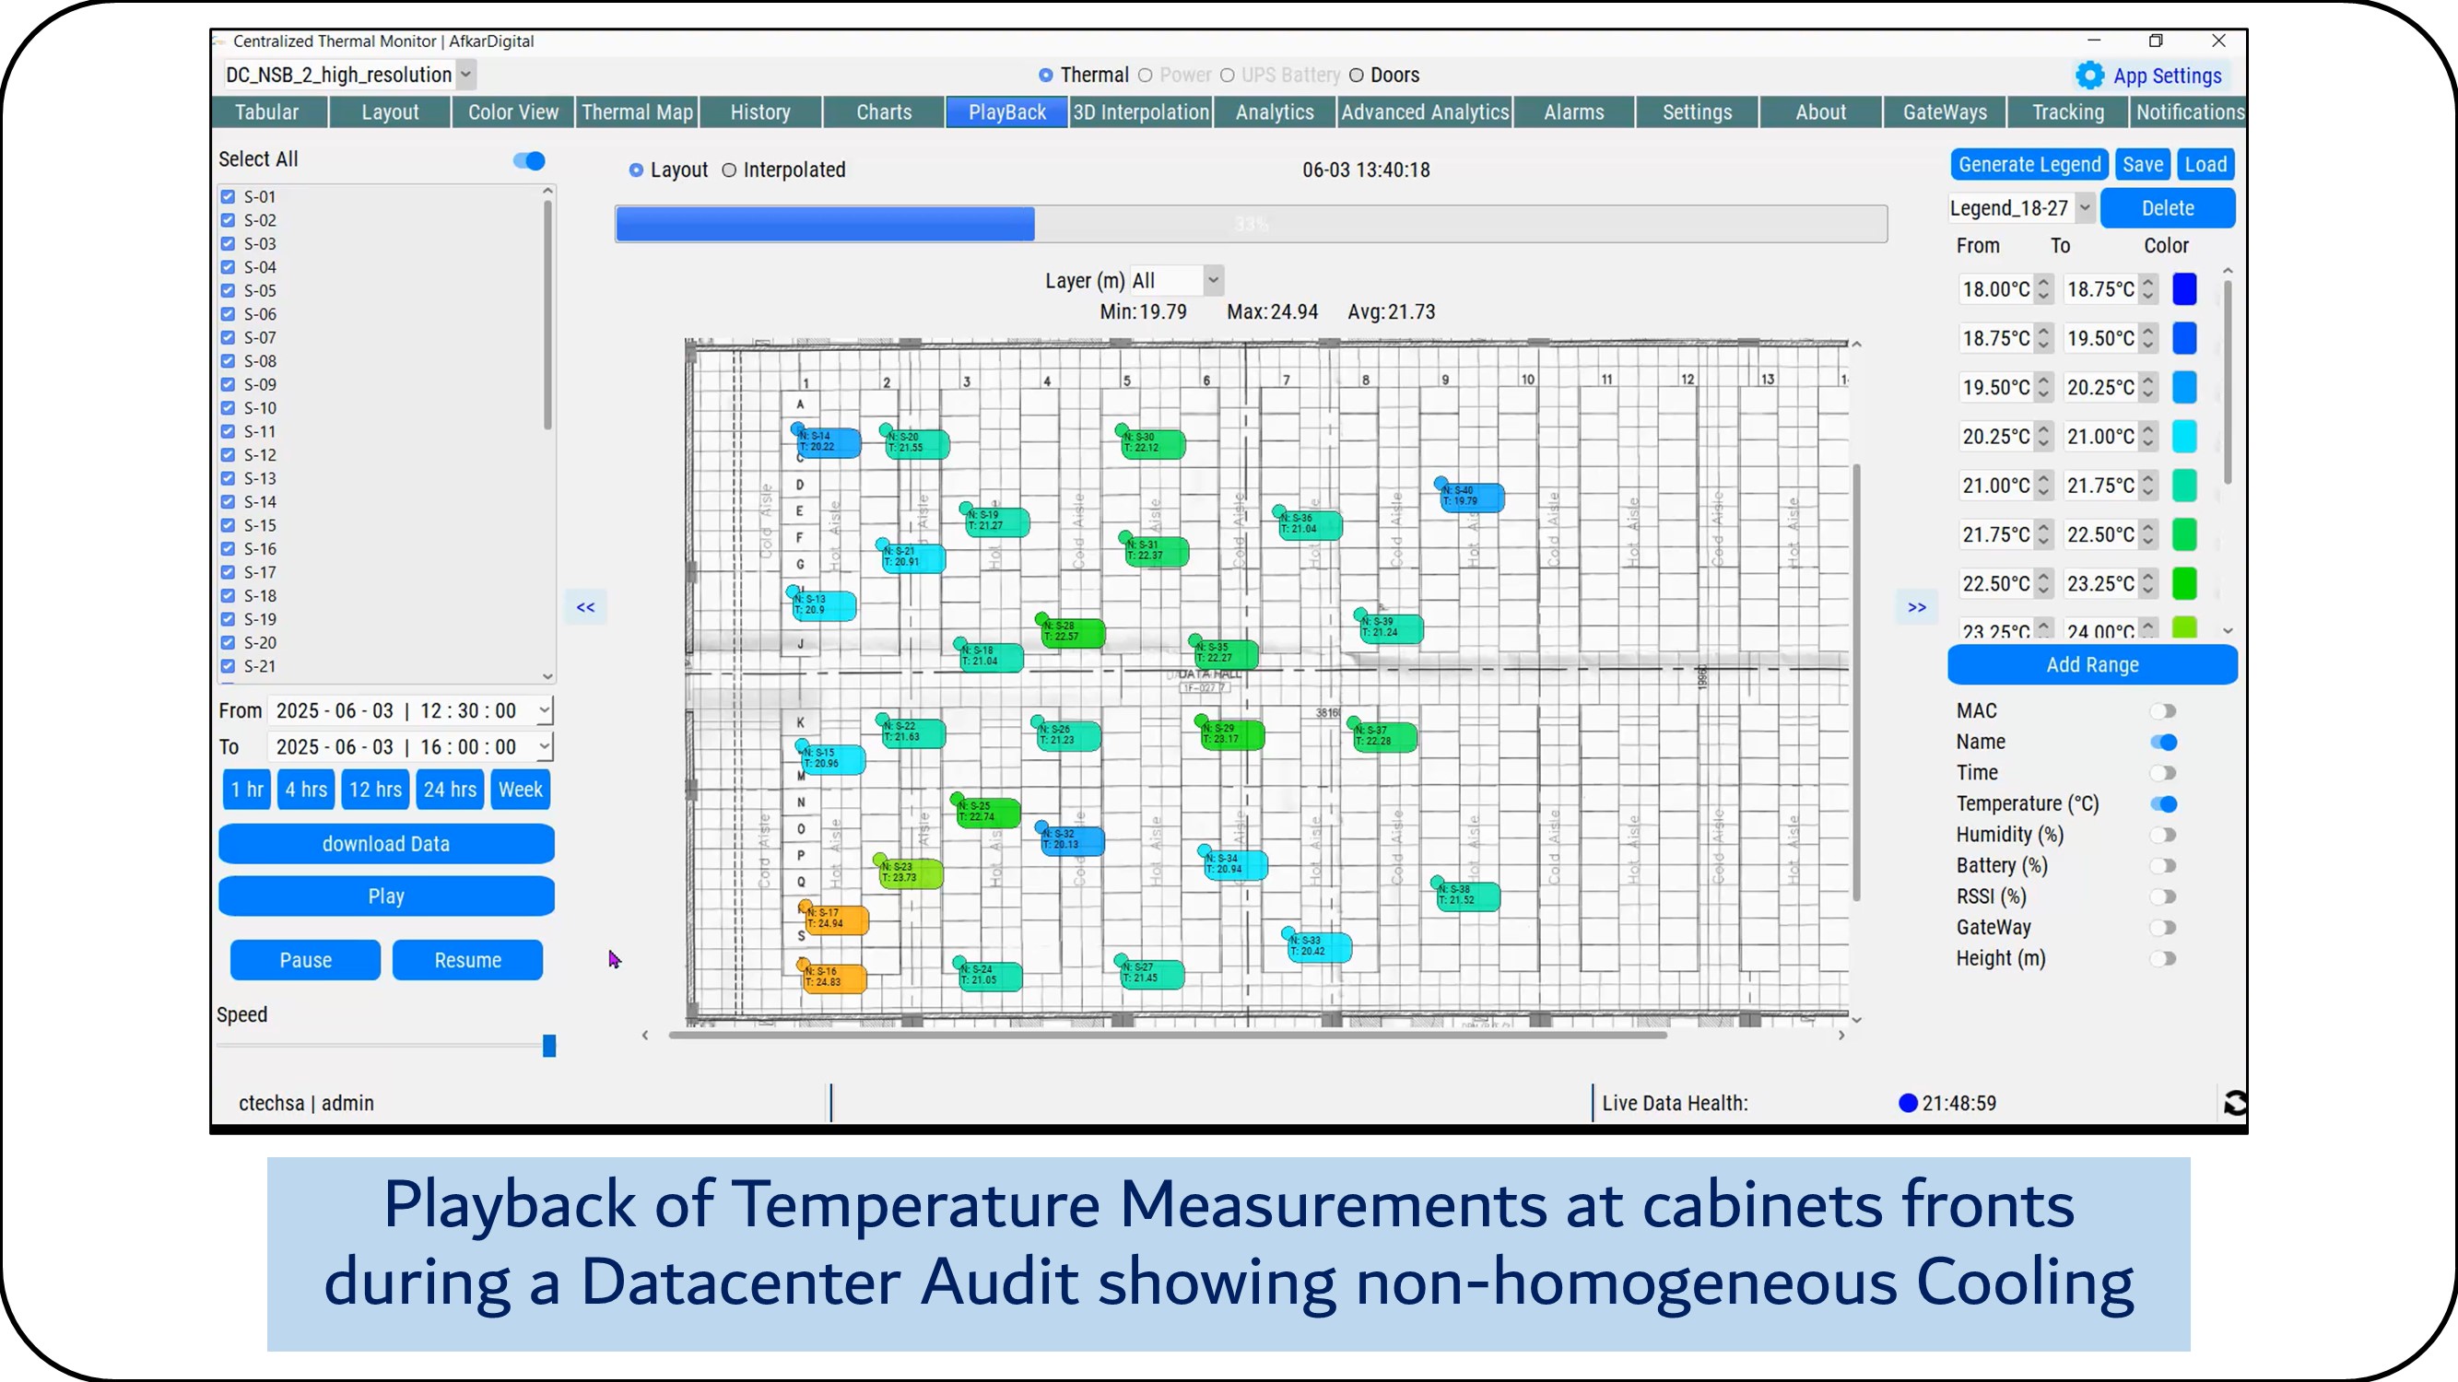This screenshot has width=2458, height=1382.
Task: Click the next frame >> arrow
Action: (x=1916, y=607)
